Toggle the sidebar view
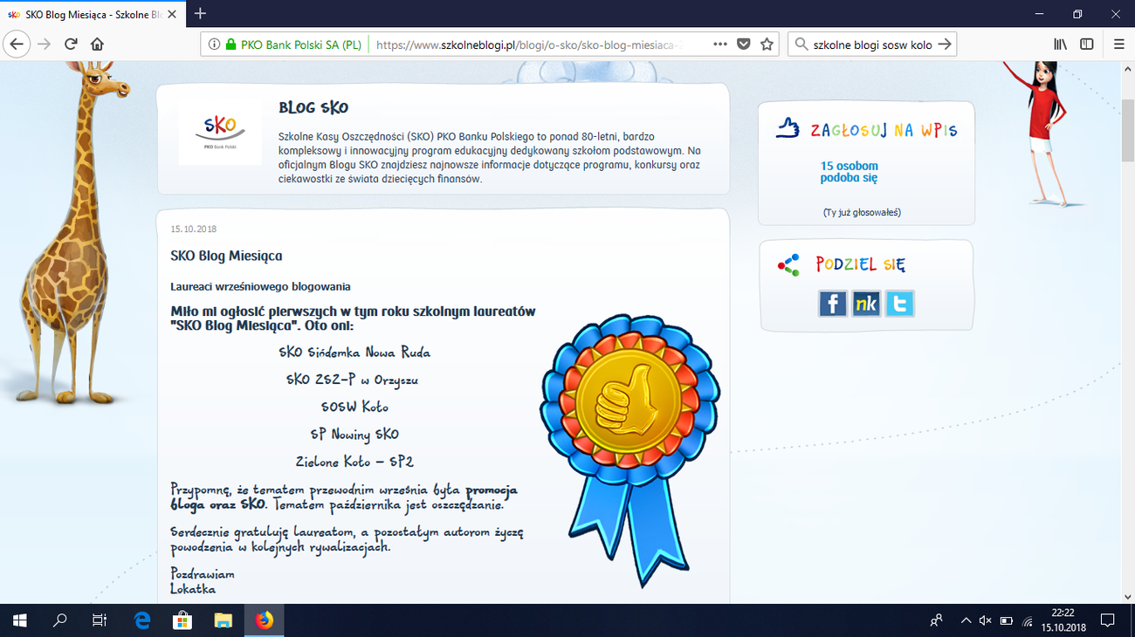This screenshot has width=1135, height=637. [x=1087, y=45]
